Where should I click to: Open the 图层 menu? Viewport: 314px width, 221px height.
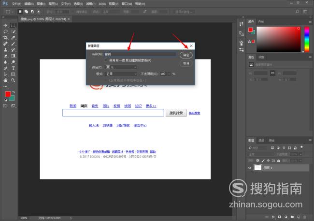coord(53,4)
